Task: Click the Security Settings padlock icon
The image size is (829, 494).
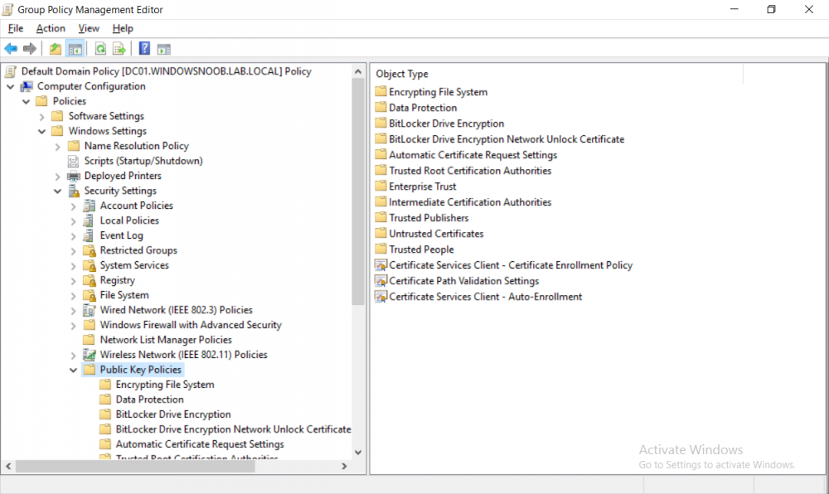Action: point(74,191)
